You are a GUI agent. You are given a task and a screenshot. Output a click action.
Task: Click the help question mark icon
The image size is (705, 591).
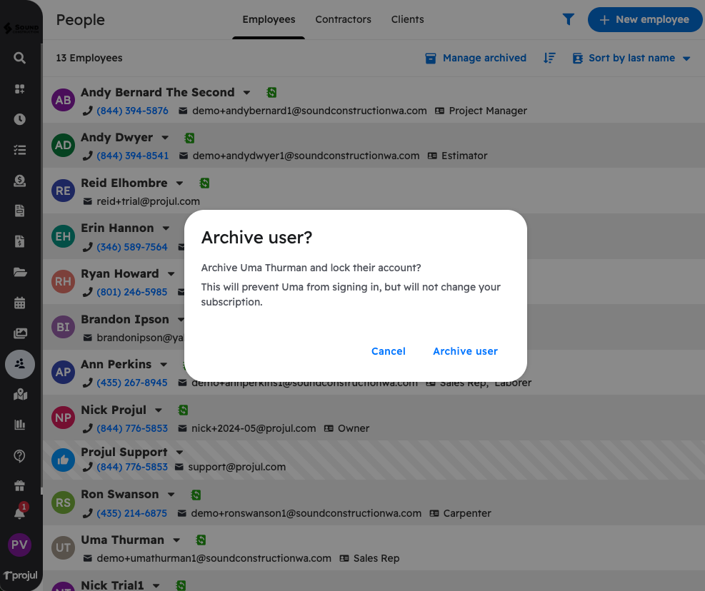click(x=20, y=455)
